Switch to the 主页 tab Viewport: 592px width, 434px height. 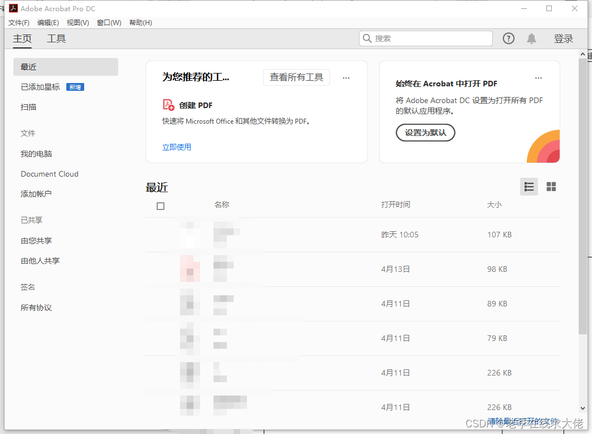(x=22, y=38)
